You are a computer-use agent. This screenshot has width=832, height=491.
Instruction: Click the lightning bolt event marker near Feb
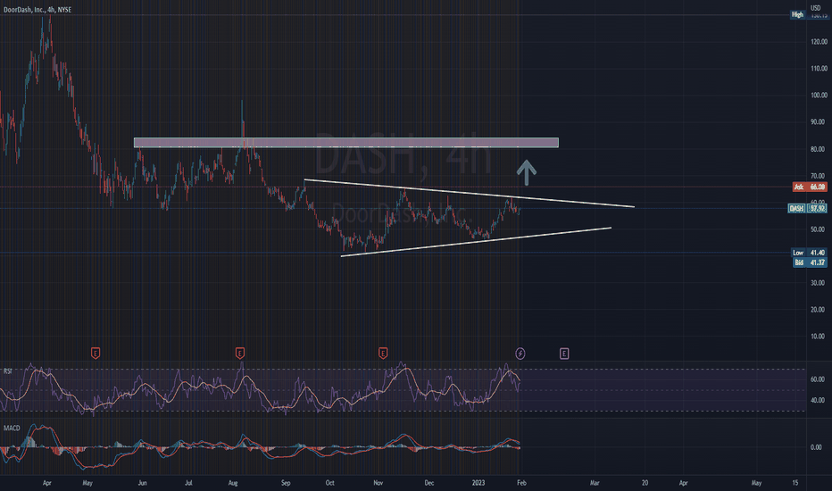(x=520, y=354)
